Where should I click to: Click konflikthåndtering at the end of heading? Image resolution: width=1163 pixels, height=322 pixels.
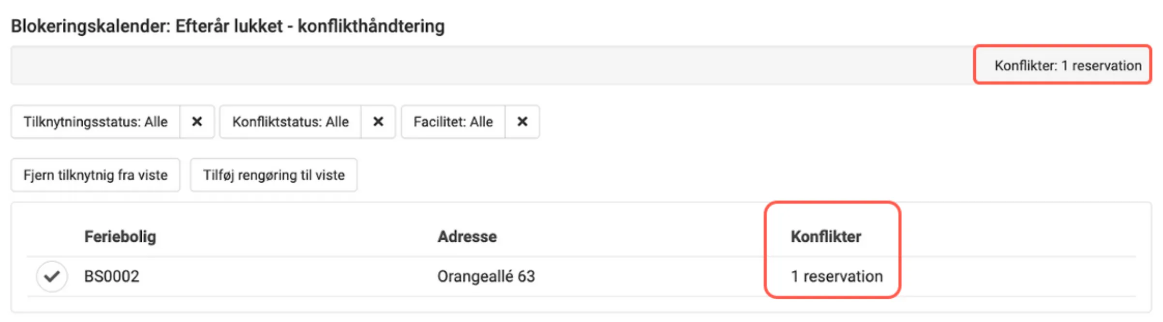[x=371, y=26]
